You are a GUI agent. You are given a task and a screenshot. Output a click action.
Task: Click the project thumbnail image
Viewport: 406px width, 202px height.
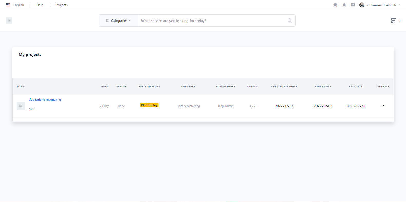pos(21,106)
